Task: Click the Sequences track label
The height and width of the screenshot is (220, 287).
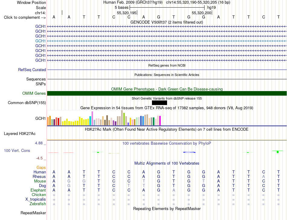Action: click(36, 79)
